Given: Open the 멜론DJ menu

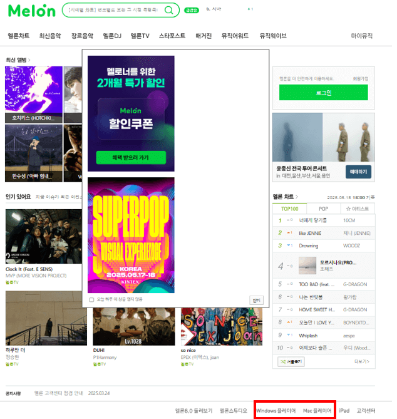Looking at the screenshot, I should [112, 36].
